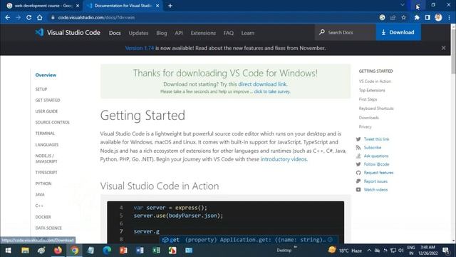The image size is (456, 257).
Task: Click the Report issues icon
Action: click(358, 181)
